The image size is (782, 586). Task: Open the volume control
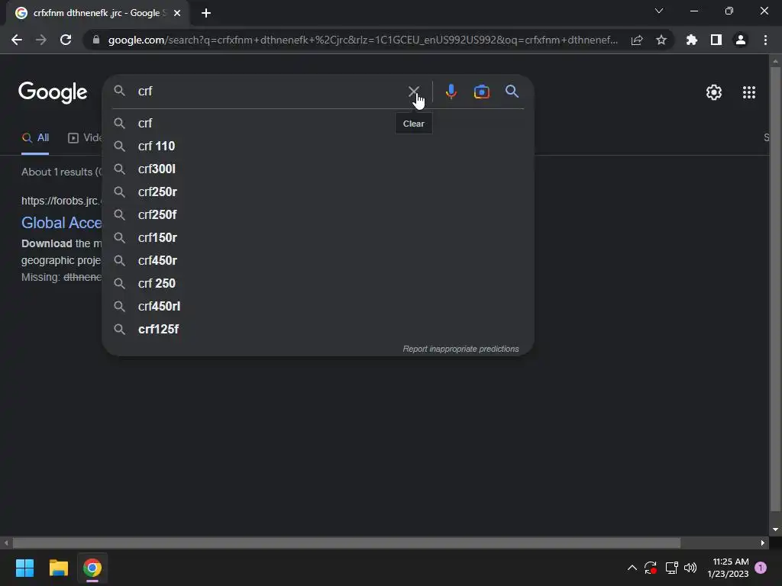[x=690, y=568]
